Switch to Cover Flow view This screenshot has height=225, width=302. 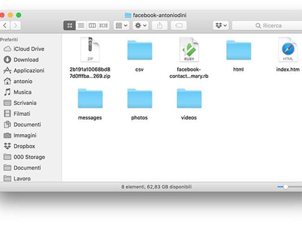[x=104, y=26]
